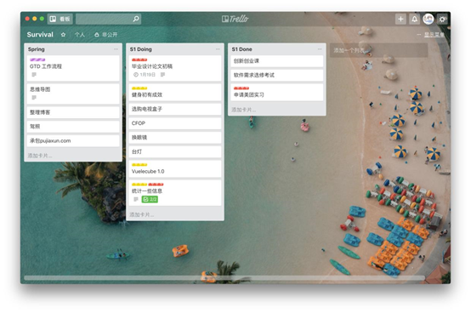Star the Survival board
Screen dimensions: 471x313
point(63,35)
